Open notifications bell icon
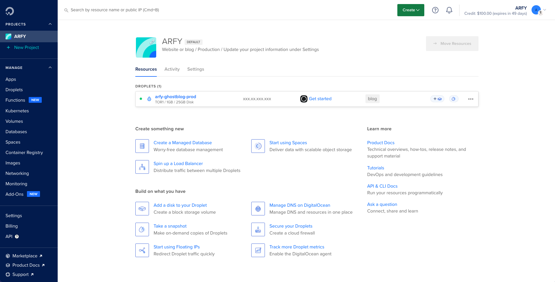 (449, 10)
